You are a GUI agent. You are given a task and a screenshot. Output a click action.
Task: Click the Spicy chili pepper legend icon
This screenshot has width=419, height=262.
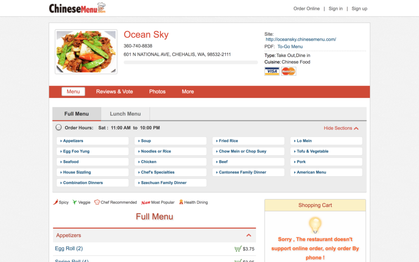click(x=56, y=202)
